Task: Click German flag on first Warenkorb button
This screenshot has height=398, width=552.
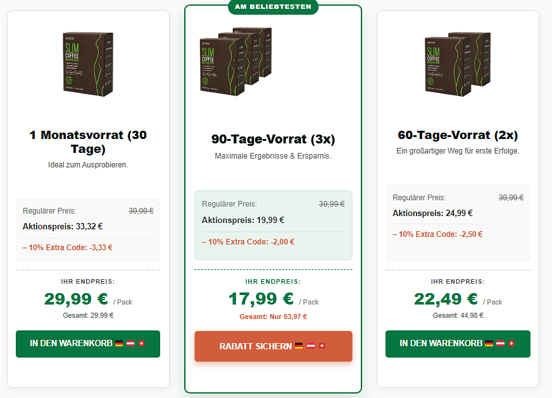Action: coord(119,344)
